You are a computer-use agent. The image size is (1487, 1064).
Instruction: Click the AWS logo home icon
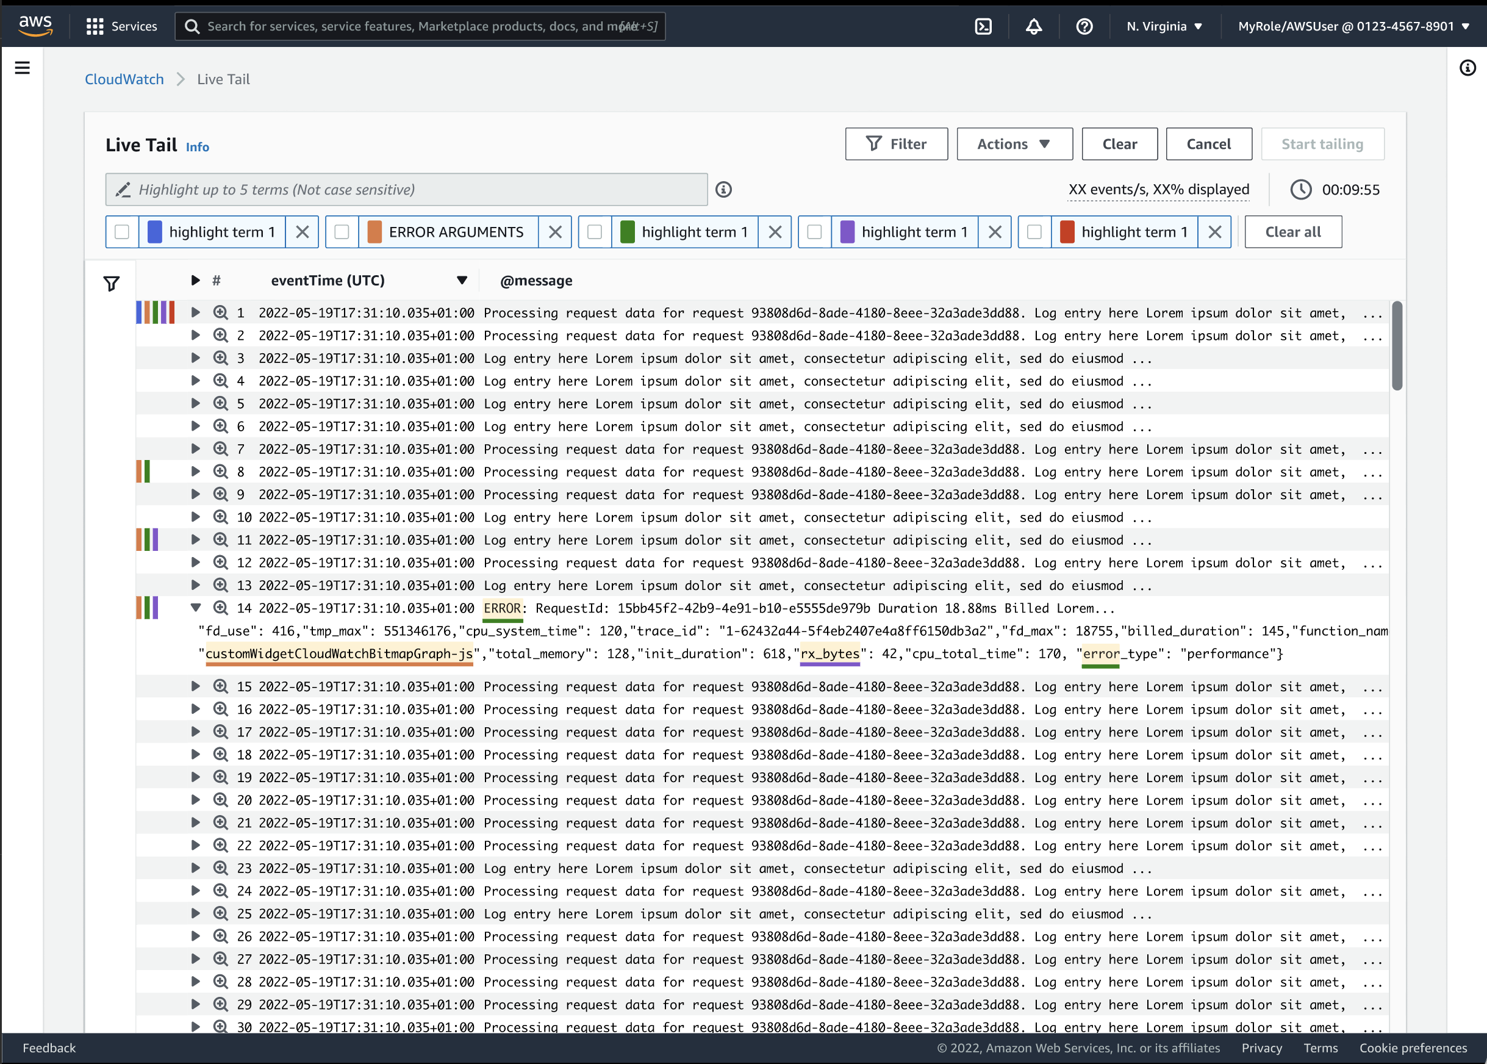(35, 26)
